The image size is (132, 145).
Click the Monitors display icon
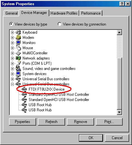18,43
